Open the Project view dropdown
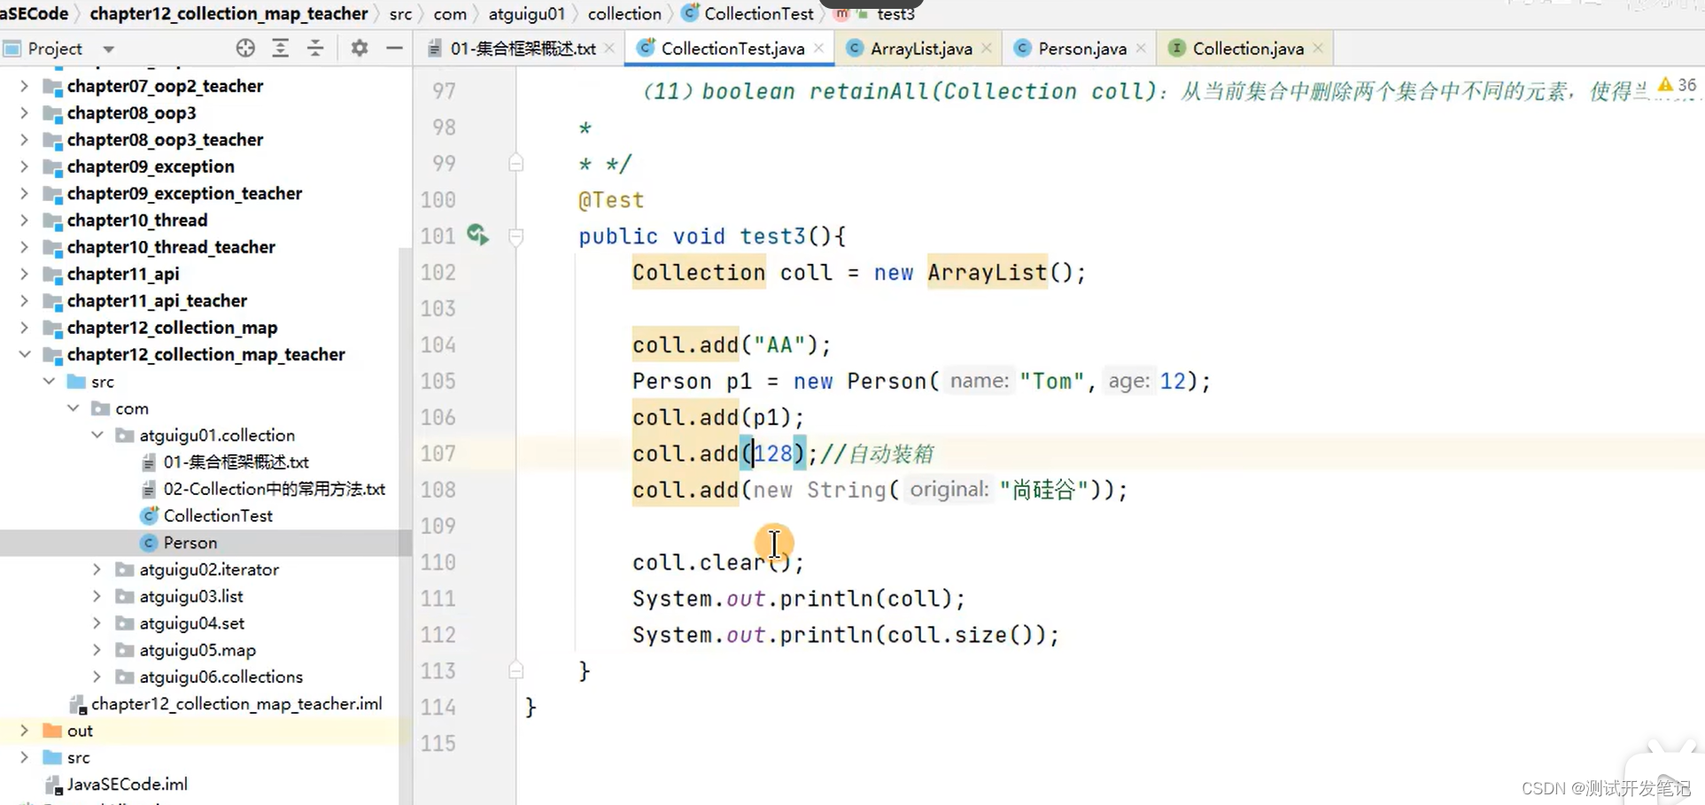Viewport: 1705px width, 805px height. click(109, 50)
